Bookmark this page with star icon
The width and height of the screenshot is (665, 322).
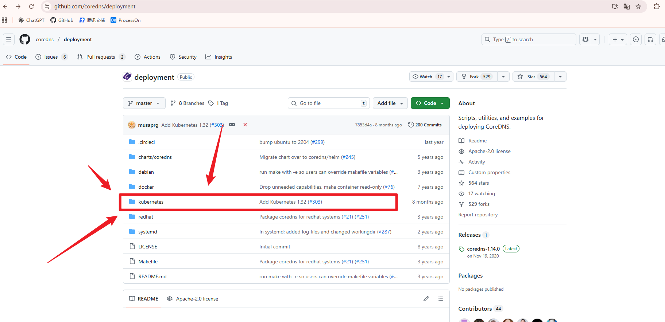pyautogui.click(x=638, y=7)
